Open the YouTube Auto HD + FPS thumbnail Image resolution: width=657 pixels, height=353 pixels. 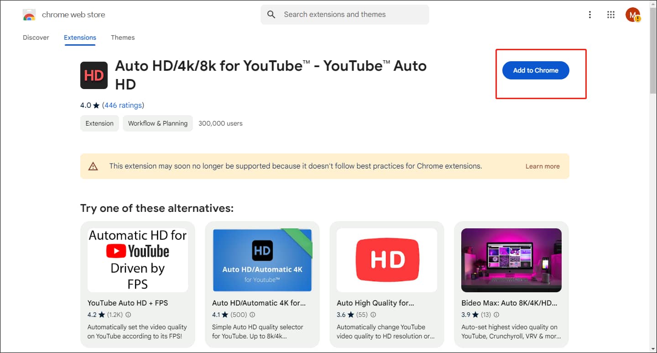[x=138, y=260]
